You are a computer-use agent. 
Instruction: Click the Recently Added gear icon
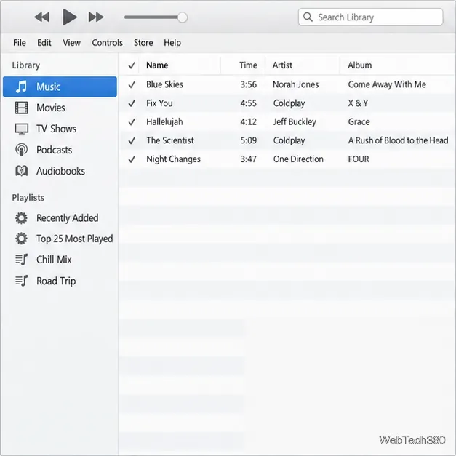point(21,218)
